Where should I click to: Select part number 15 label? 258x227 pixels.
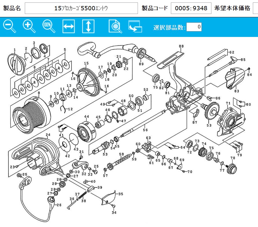(x=87, y=63)
